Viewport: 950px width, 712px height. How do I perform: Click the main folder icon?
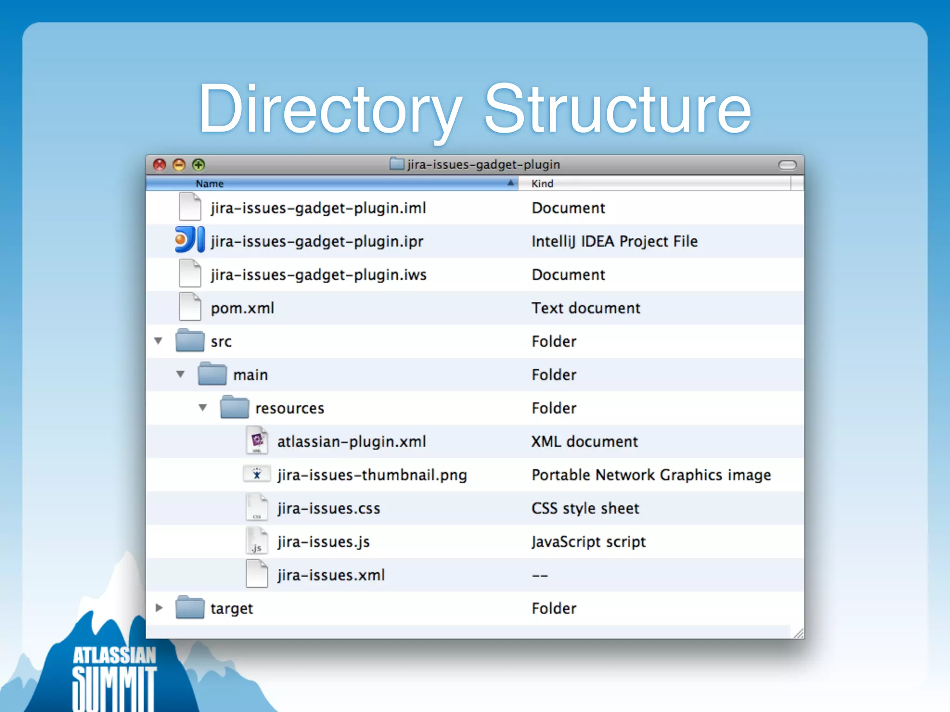tap(212, 374)
